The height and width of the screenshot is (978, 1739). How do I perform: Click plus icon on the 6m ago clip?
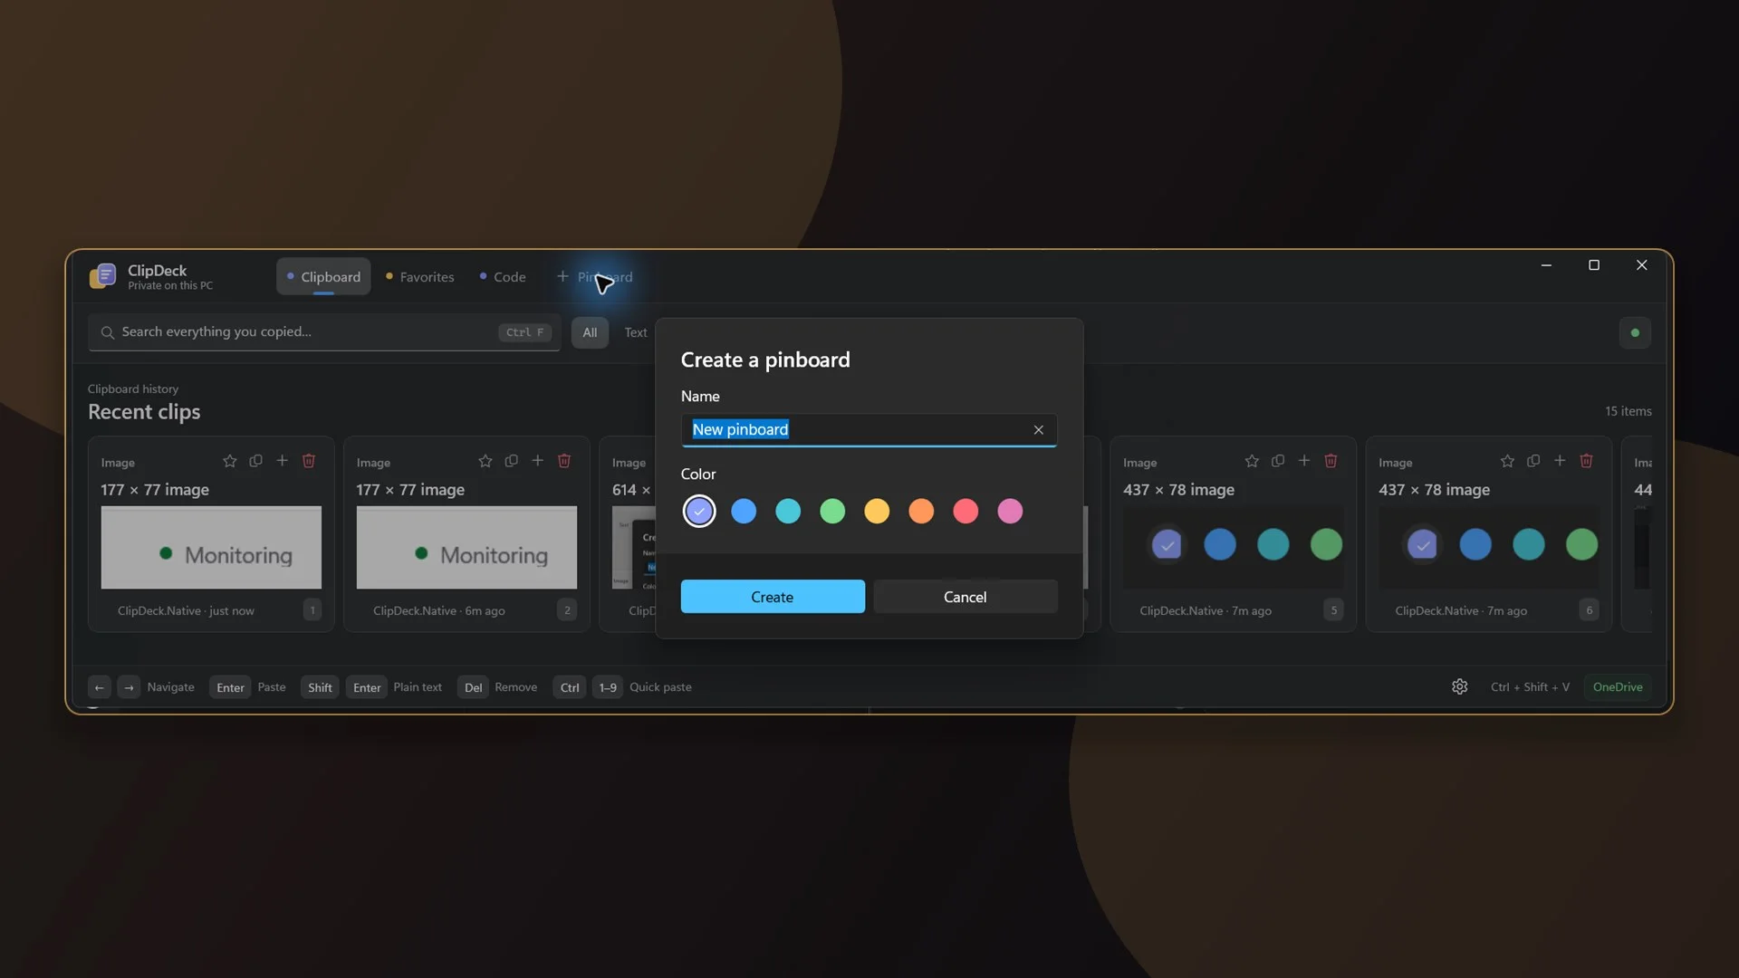tap(538, 461)
